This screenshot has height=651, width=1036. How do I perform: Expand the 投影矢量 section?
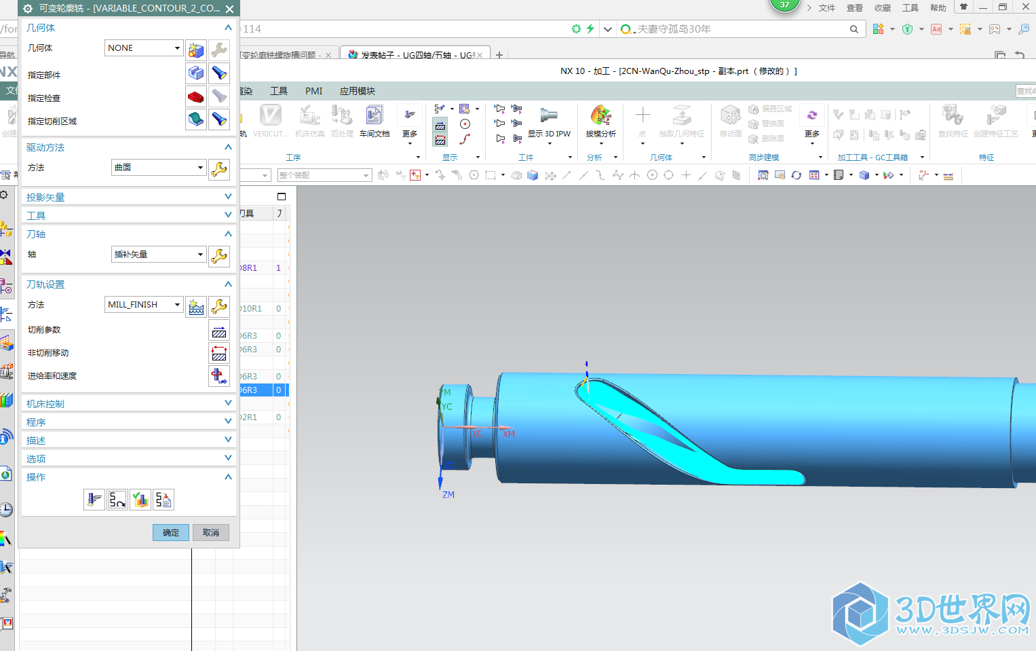pos(129,197)
